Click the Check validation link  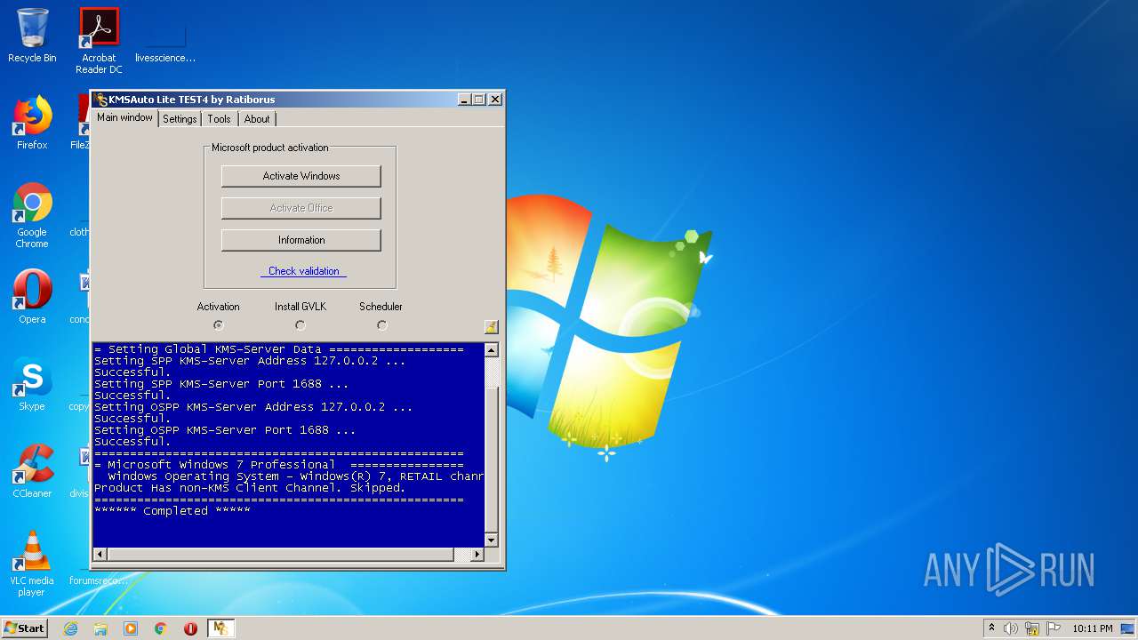coord(303,271)
